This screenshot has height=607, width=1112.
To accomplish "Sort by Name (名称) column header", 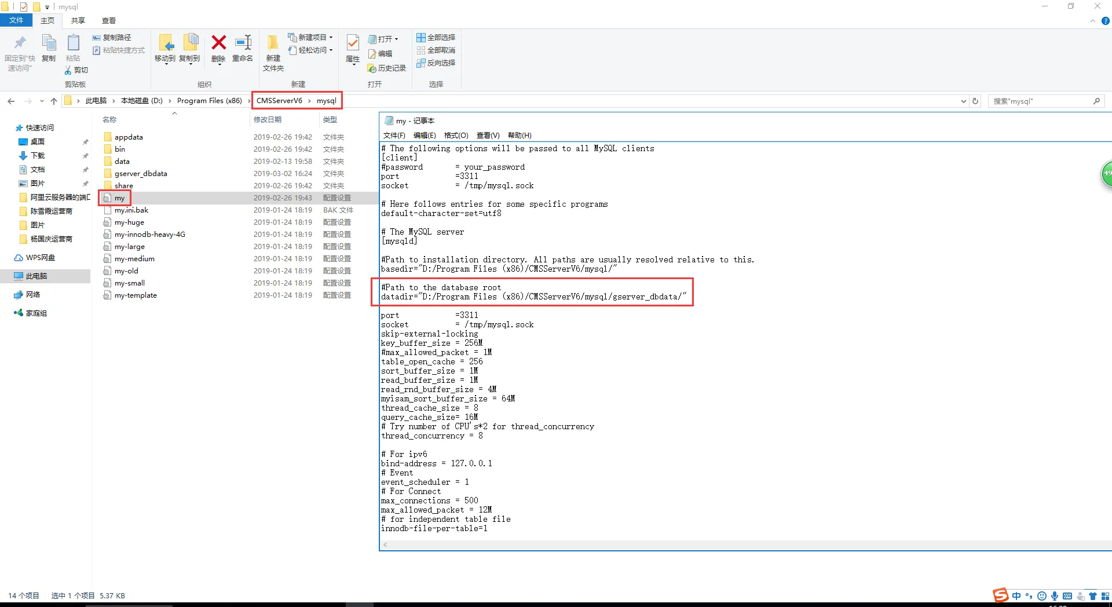I will click(x=109, y=120).
